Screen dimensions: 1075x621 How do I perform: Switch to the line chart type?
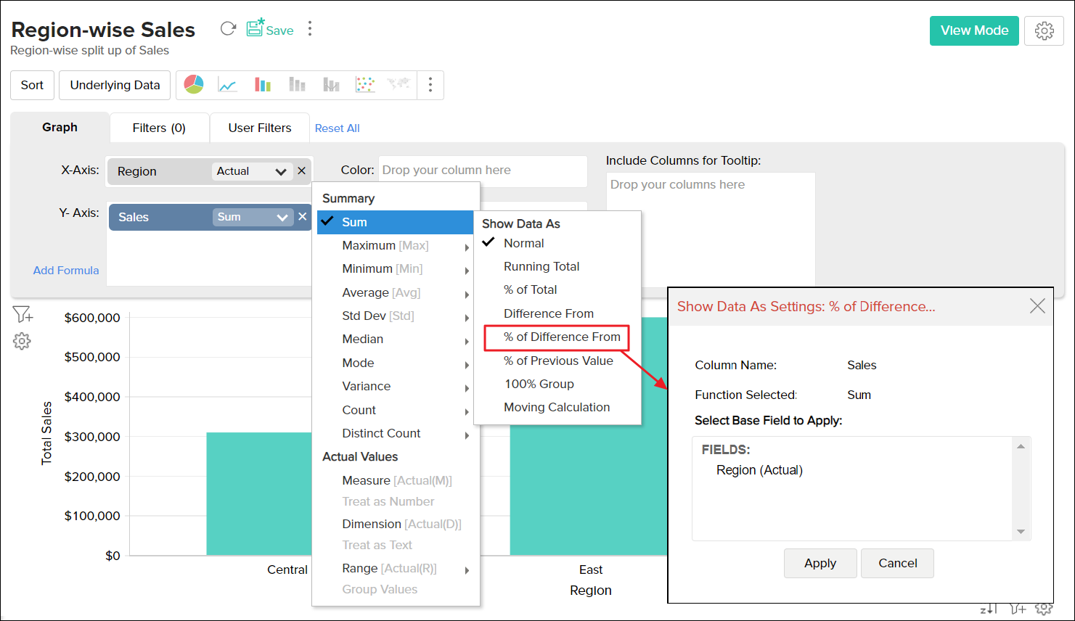coord(227,83)
